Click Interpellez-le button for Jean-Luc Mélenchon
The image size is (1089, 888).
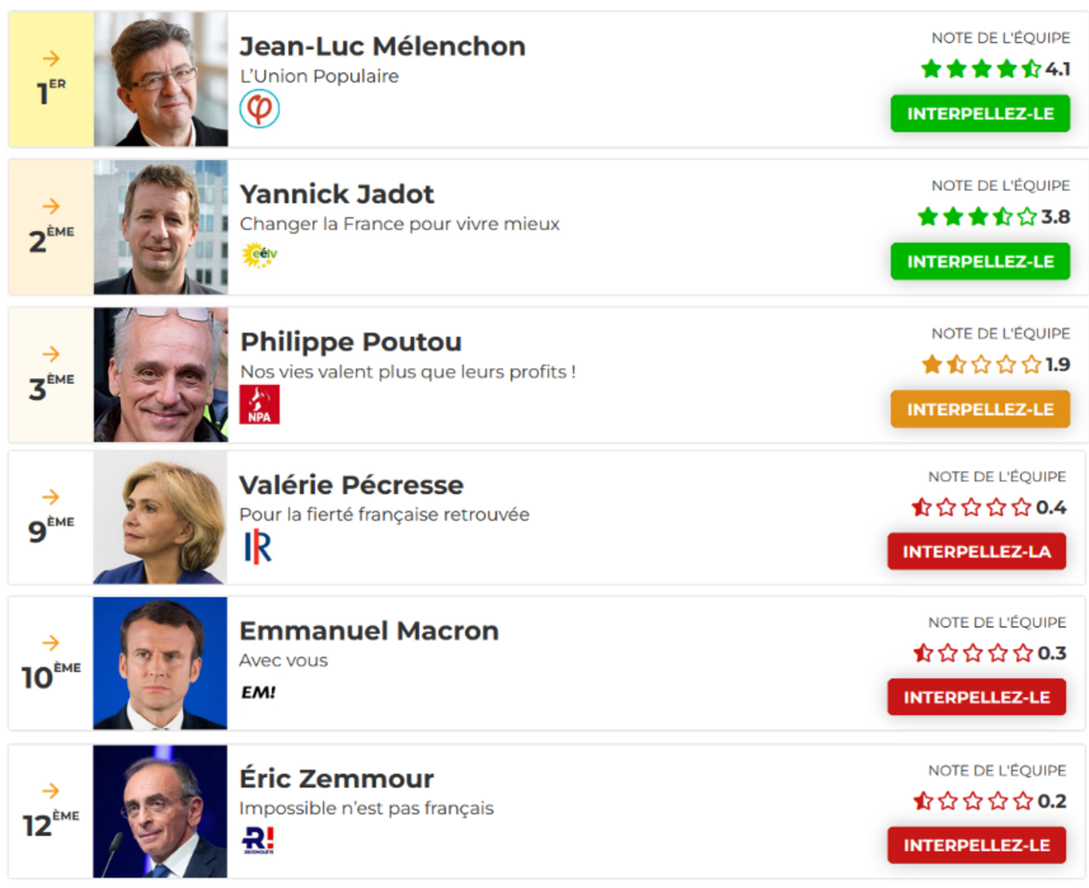pyautogui.click(x=980, y=113)
